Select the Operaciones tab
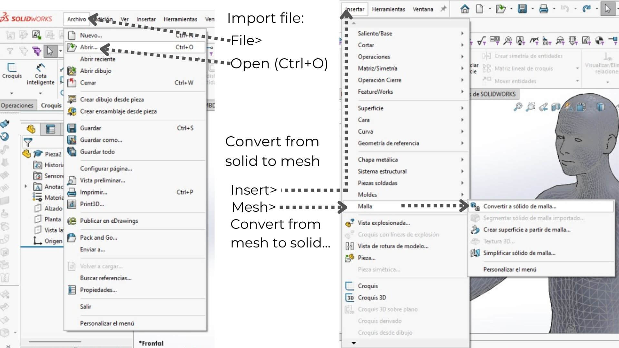 click(17, 105)
